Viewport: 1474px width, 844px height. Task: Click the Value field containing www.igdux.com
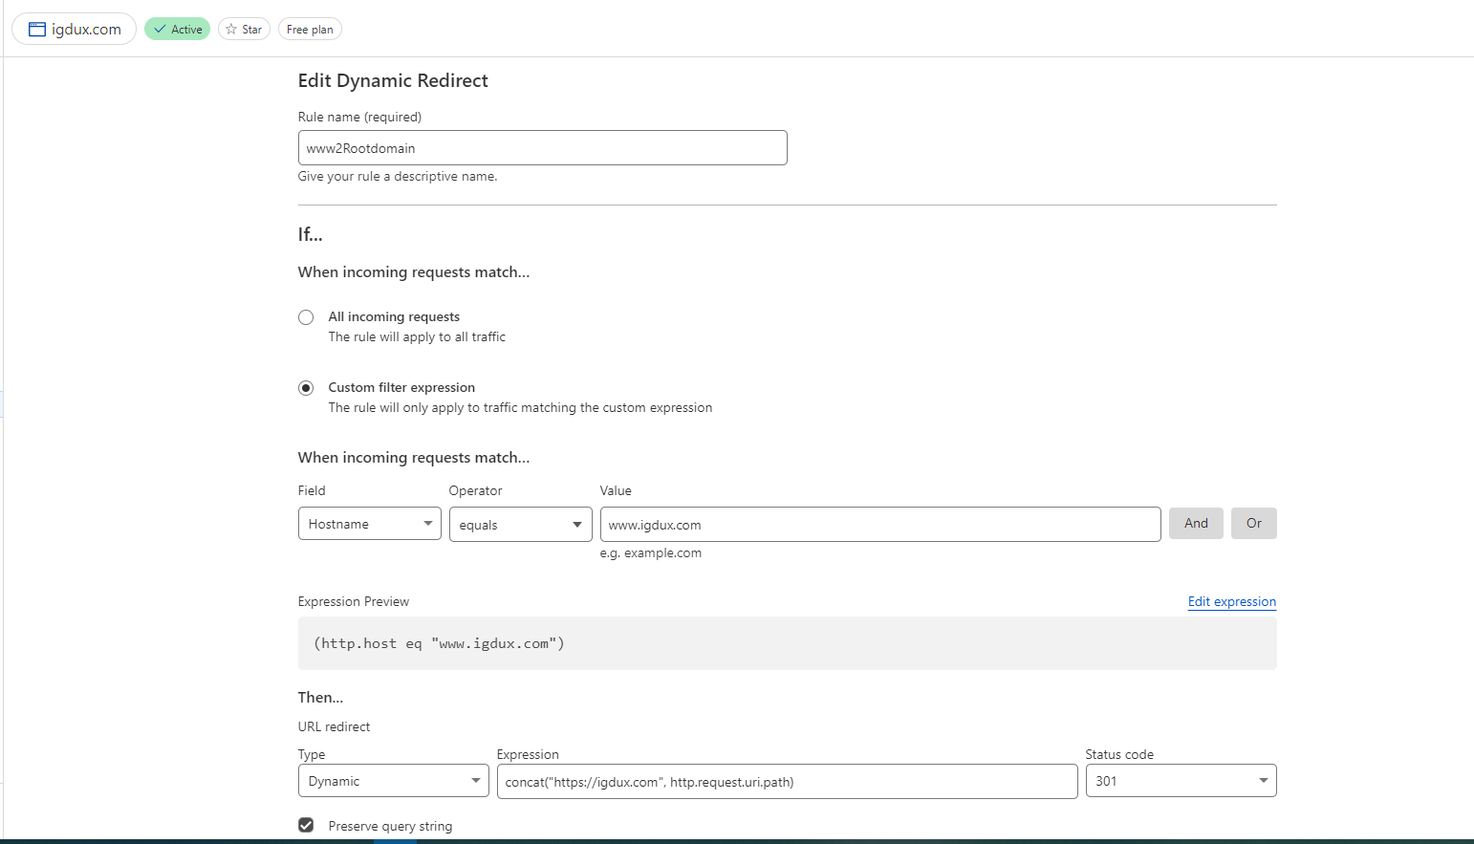click(879, 525)
